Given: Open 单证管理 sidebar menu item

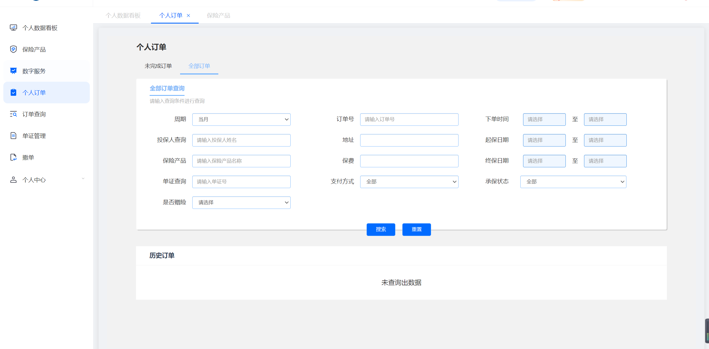Looking at the screenshot, I should (47, 136).
